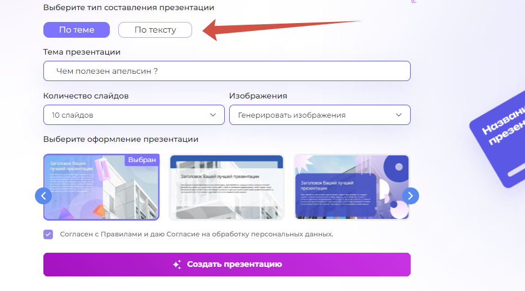Click the right carousel arrow icon
The image size is (525, 291).
point(411,196)
